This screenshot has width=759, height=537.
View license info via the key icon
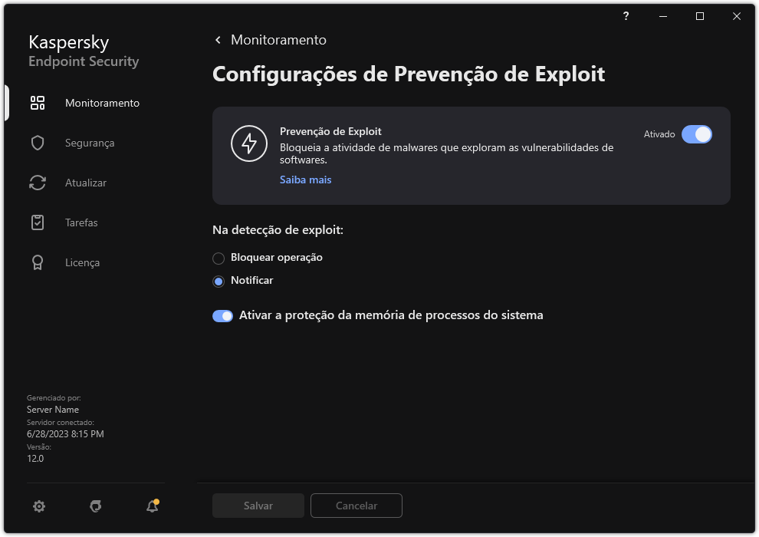pyautogui.click(x=37, y=262)
